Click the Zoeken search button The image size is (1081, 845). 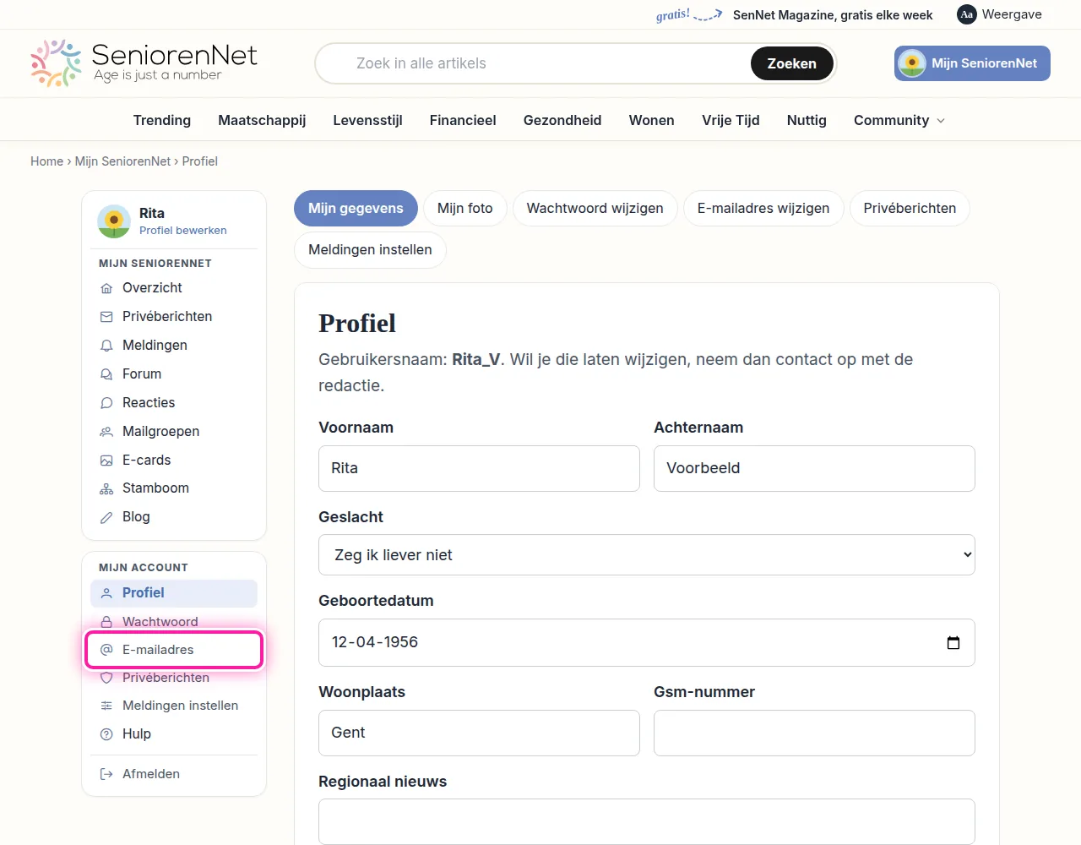click(x=792, y=63)
